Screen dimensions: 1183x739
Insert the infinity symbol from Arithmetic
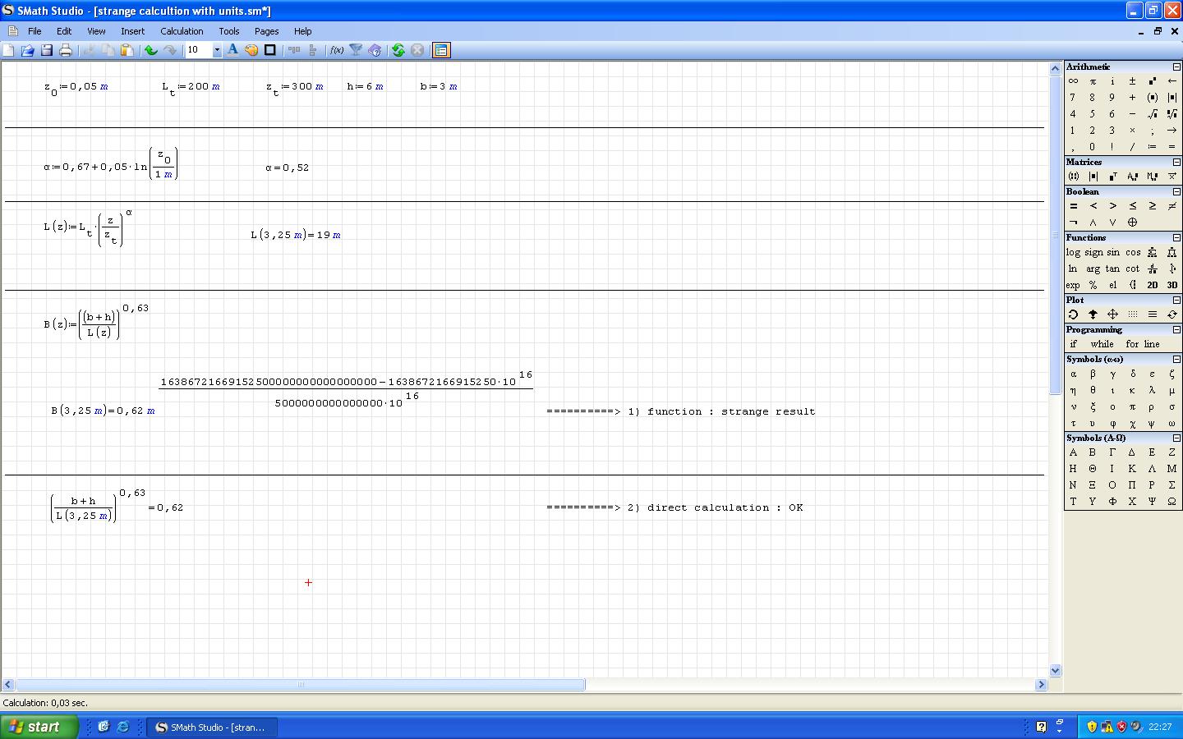coord(1073,81)
